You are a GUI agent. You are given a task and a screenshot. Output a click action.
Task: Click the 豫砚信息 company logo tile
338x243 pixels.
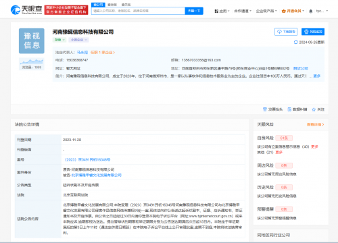32,40
